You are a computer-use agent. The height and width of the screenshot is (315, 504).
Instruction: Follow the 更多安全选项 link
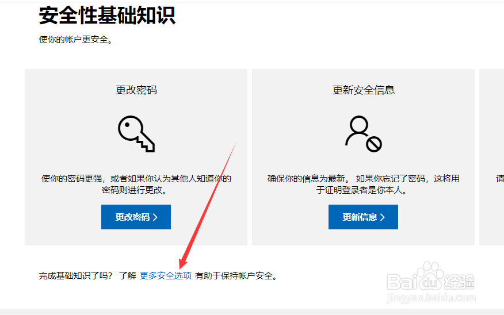[x=166, y=276]
